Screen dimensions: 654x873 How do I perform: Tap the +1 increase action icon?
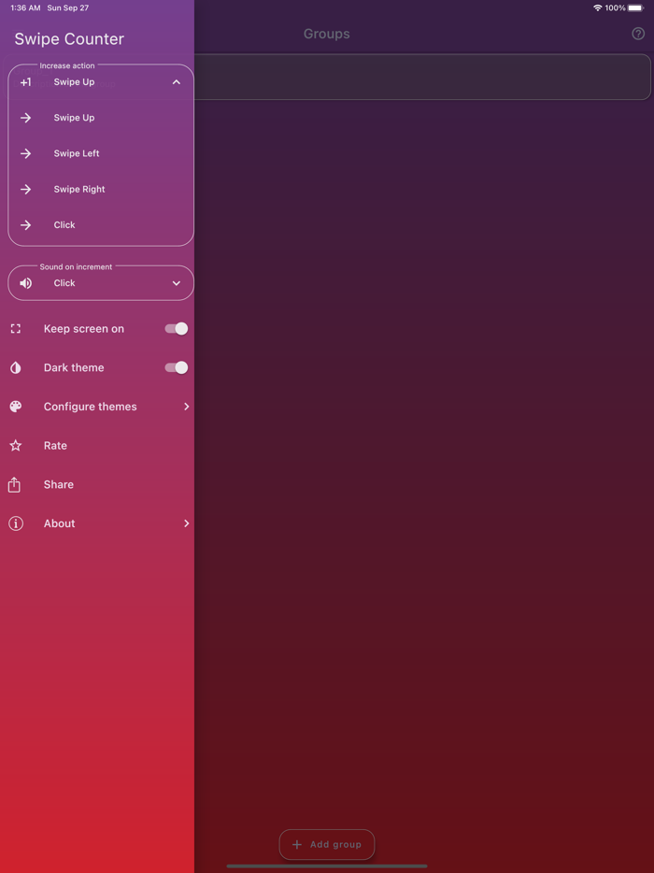pos(25,82)
